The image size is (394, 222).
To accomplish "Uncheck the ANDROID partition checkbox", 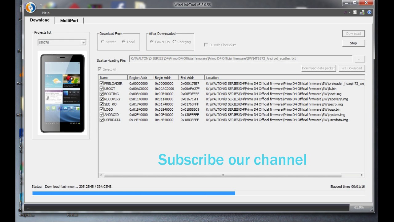I will click(102, 115).
